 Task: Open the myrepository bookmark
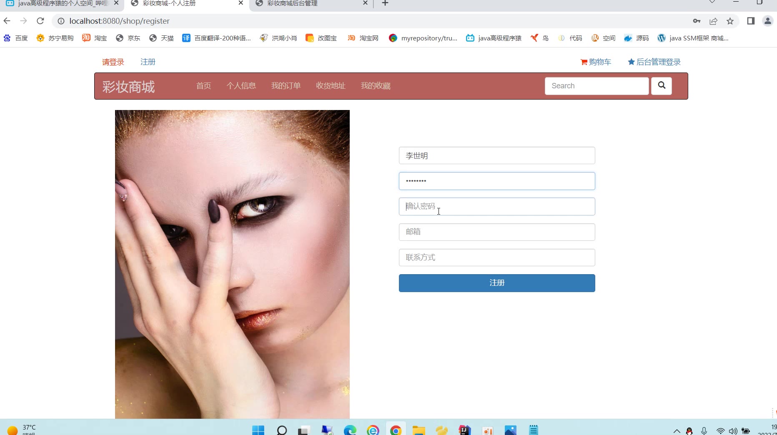tap(423, 38)
